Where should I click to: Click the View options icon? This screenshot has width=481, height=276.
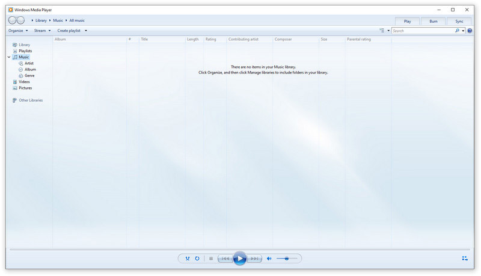pos(382,31)
